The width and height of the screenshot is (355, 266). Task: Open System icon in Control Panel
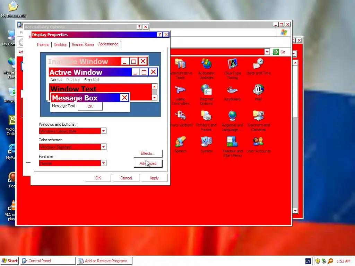coord(206,145)
